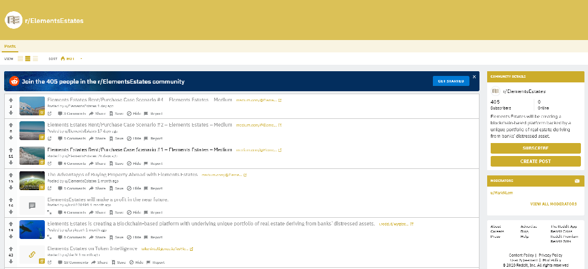Image resolution: width=588 pixels, height=269 pixels.
Task: Open moderator u/MarkNLom profile
Action: pyautogui.click(x=501, y=193)
